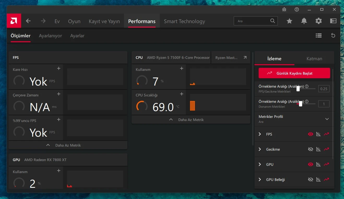The height and width of the screenshot is (199, 344).
Task: Switch to list view icon
Action: pyautogui.click(x=318, y=35)
